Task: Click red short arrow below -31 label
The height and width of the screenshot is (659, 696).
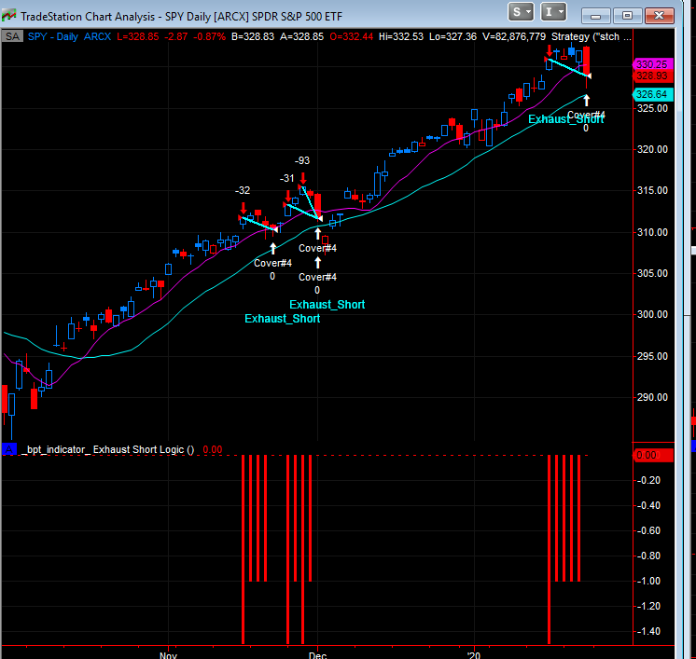Action: 287,195
